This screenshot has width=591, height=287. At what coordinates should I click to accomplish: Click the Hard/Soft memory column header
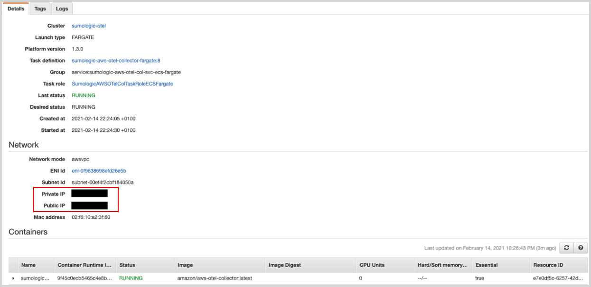442,265
